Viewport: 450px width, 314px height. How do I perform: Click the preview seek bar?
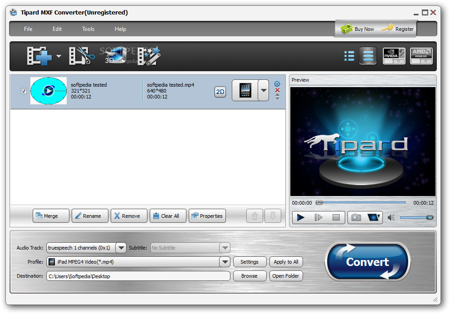(361, 203)
